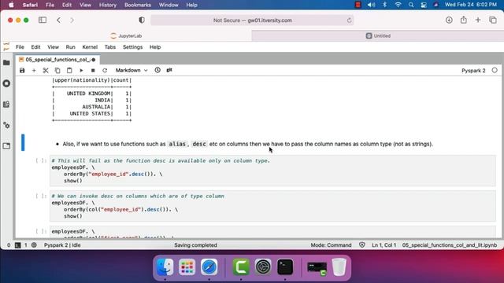The height and width of the screenshot is (283, 504).
Task: Switch to the JupyterLab Safari tab
Action: pos(126,36)
